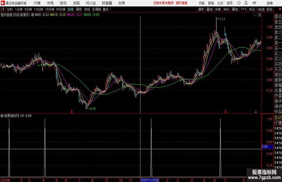
Task: Click the MA60: -0.09 indicator value
Action: pyautogui.click(x=91, y=15)
